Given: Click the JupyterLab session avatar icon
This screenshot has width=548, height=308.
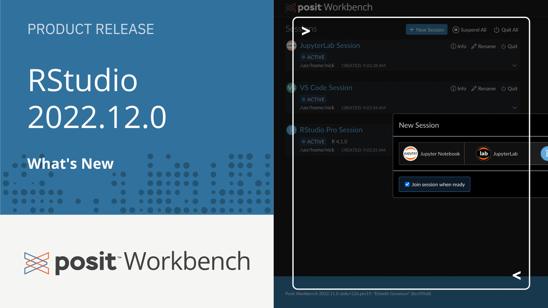Looking at the screenshot, I should [291, 46].
